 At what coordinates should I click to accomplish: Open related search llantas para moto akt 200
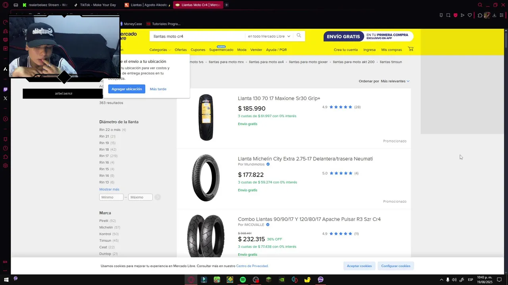tap(354, 62)
